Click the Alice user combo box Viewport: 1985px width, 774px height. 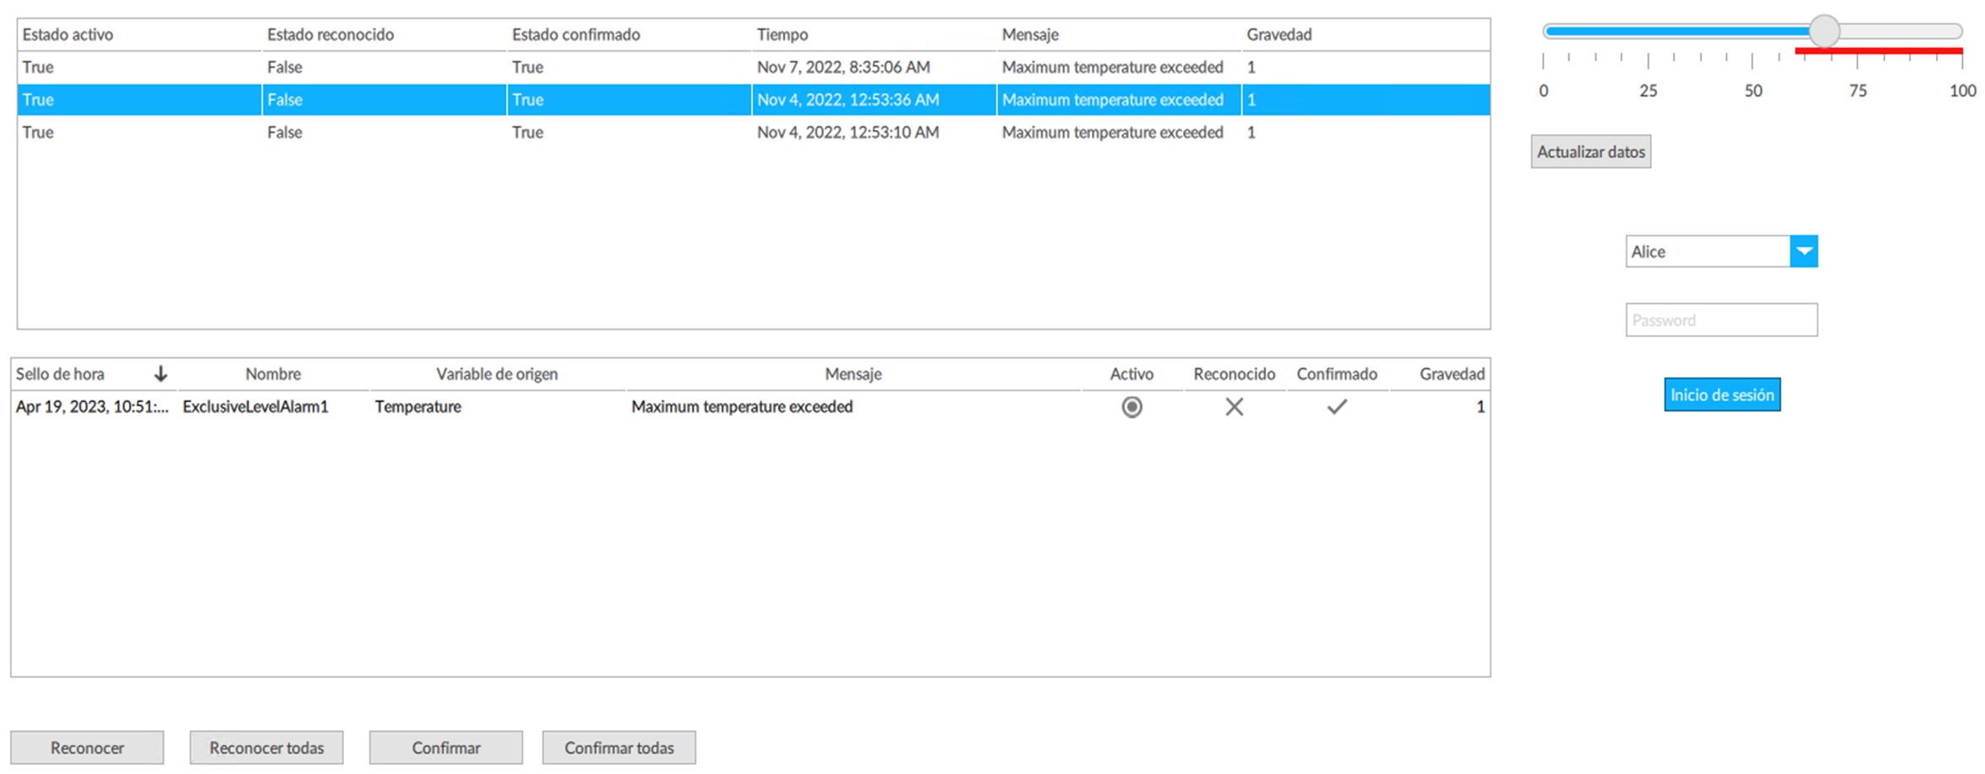[1721, 251]
